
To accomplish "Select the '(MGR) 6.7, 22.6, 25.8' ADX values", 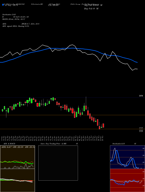I will pos(30,24).
